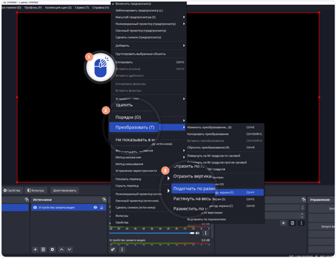Mute the audio mixer channel via speaker icon
The height and width of the screenshot is (258, 336).
197,233
